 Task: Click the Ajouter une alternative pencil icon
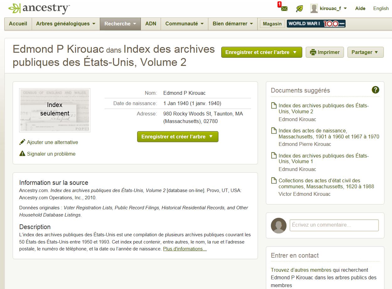pyautogui.click(x=22, y=142)
